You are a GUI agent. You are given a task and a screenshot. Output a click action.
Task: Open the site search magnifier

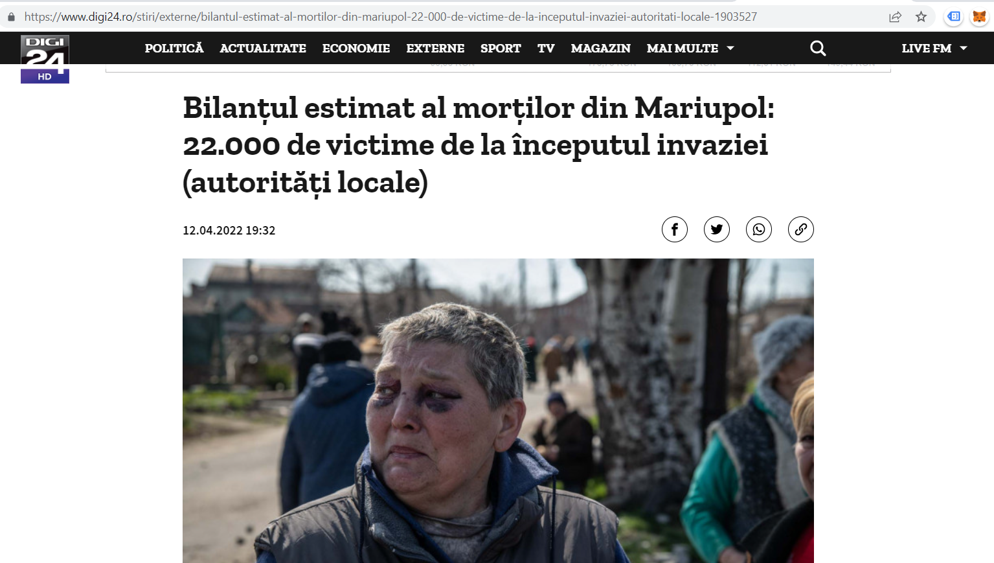point(818,48)
